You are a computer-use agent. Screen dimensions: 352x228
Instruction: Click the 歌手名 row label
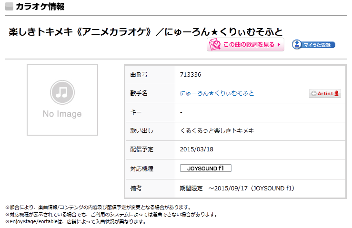139,93
